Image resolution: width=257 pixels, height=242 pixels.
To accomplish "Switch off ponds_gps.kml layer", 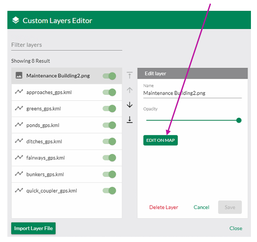I will (x=109, y=125).
